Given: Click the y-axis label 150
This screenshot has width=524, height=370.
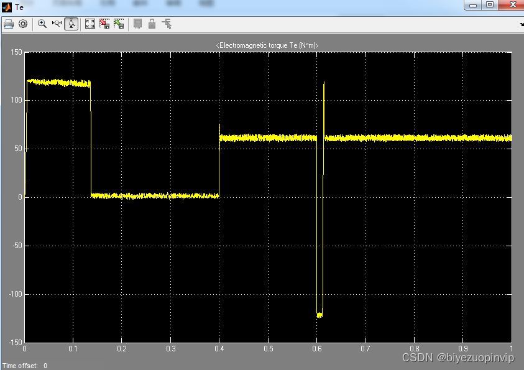Looking at the screenshot, I should (x=16, y=52).
